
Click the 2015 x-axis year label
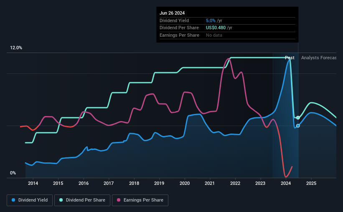pyautogui.click(x=58, y=183)
